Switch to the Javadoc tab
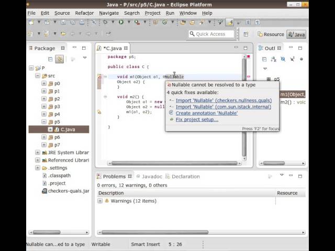 (x=150, y=177)
